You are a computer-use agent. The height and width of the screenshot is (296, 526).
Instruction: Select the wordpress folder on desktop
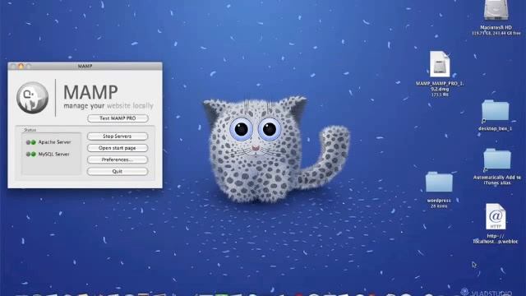tap(439, 183)
